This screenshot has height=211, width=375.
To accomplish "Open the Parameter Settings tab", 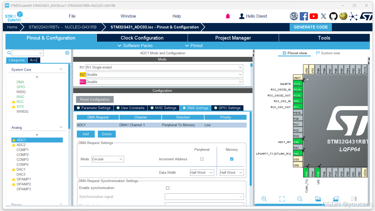I will click(x=93, y=108).
